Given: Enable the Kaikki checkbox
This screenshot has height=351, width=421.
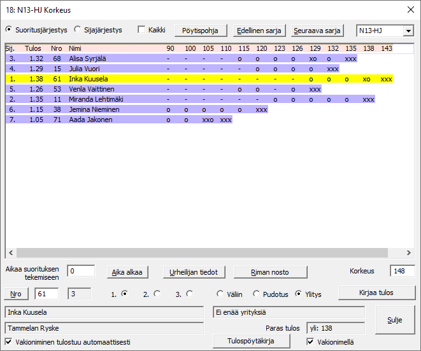Looking at the screenshot, I should click(x=142, y=30).
